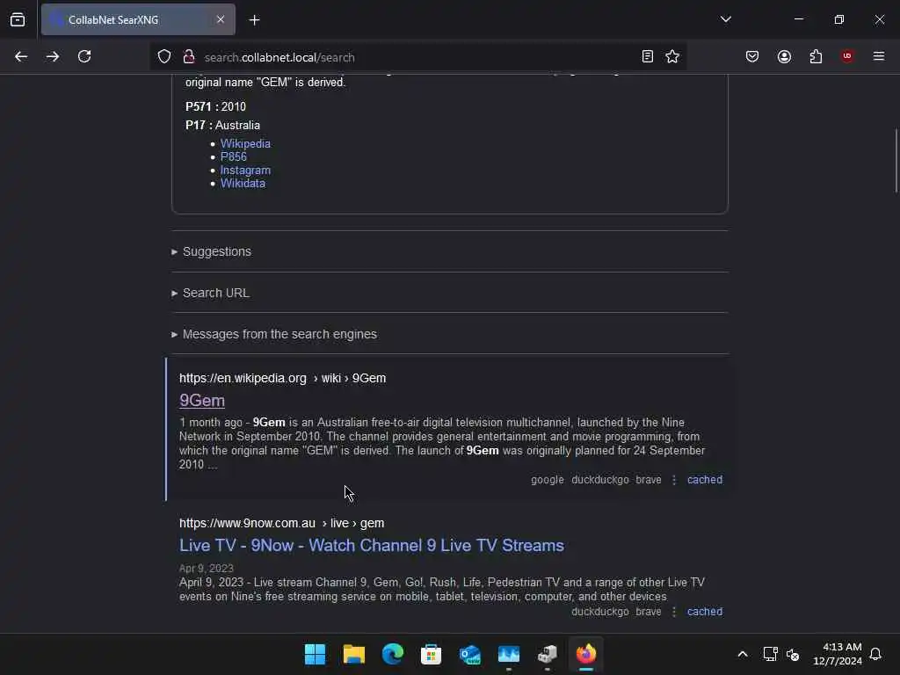Go forward one page

pyautogui.click(x=53, y=57)
